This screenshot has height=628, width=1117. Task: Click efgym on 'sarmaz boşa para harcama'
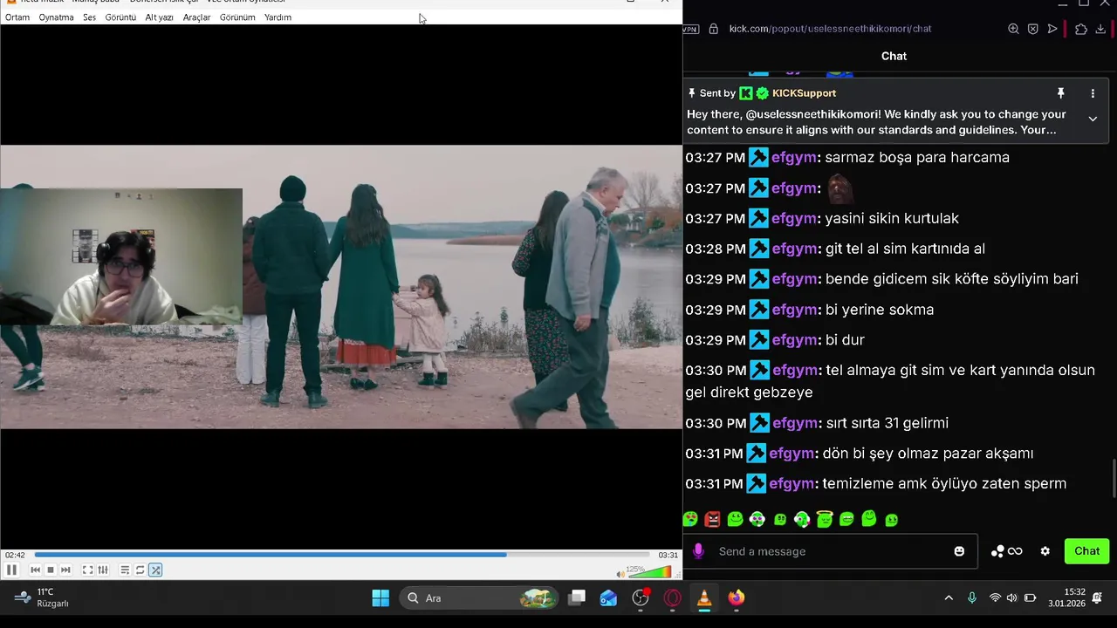point(794,158)
